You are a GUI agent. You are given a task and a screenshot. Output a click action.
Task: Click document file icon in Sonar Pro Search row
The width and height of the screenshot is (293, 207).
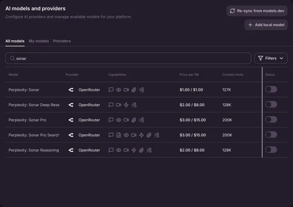pos(119,135)
